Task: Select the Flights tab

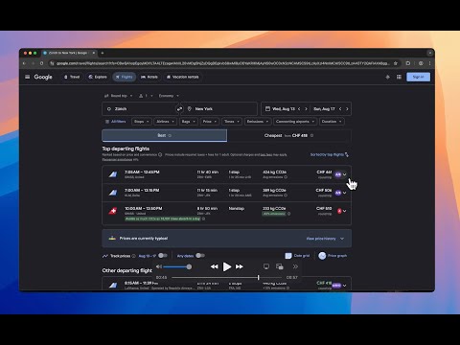Action: (x=125, y=77)
